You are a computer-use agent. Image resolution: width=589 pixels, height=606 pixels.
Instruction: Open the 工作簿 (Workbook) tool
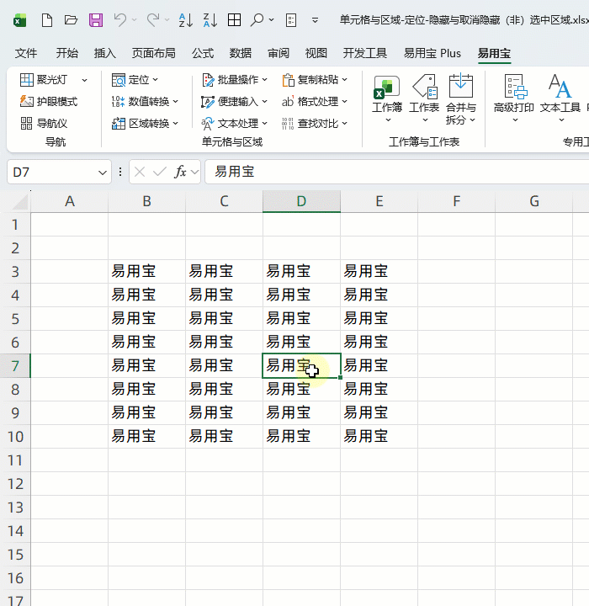(x=387, y=98)
